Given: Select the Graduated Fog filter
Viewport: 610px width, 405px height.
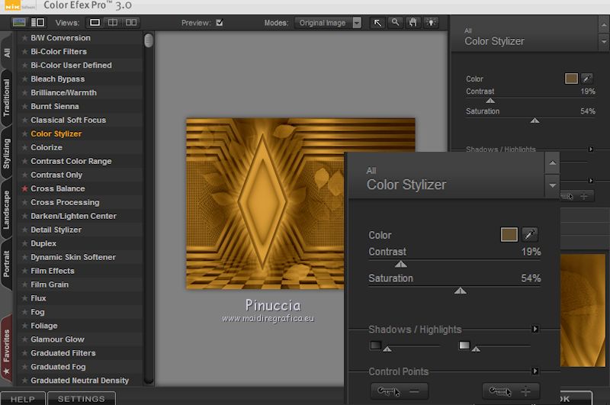Looking at the screenshot, I should [58, 367].
